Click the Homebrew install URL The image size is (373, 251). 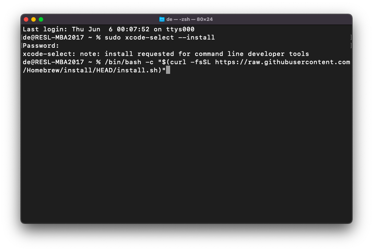point(283,62)
